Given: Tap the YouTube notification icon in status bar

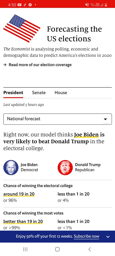Looking at the screenshot, I should click(x=19, y=5).
